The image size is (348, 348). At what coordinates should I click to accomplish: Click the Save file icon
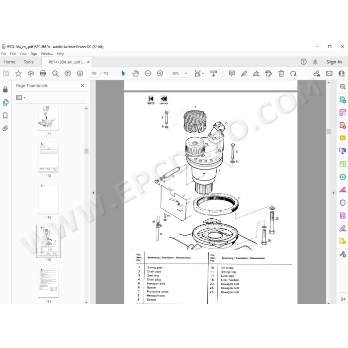(6, 74)
